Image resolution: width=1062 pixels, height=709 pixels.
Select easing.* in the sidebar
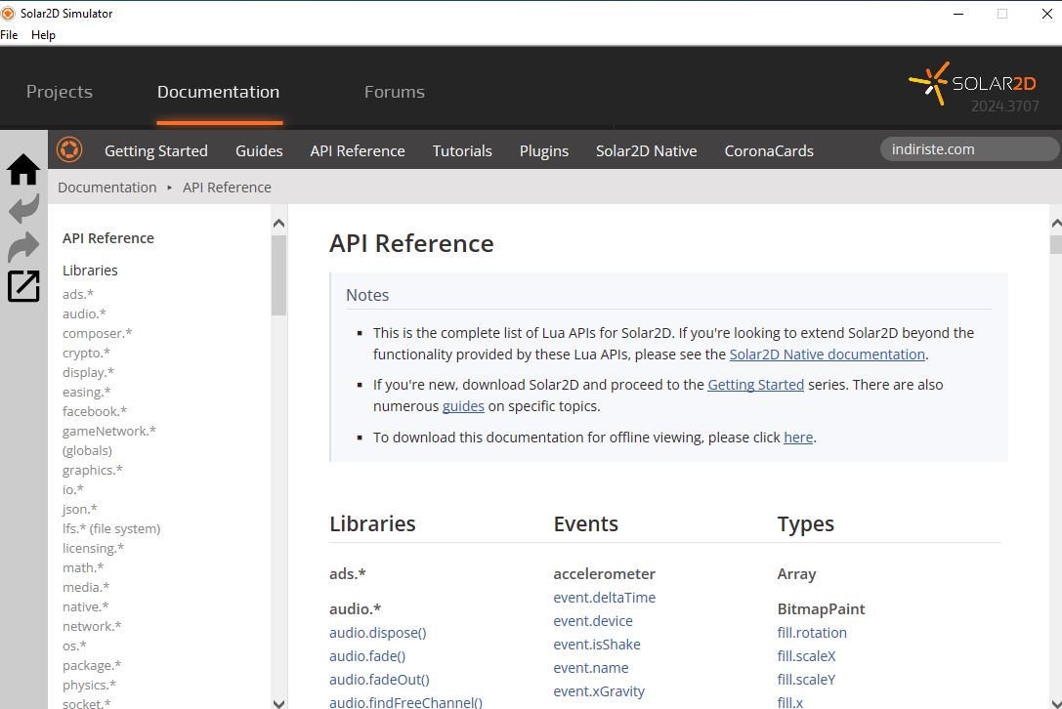[x=87, y=392]
